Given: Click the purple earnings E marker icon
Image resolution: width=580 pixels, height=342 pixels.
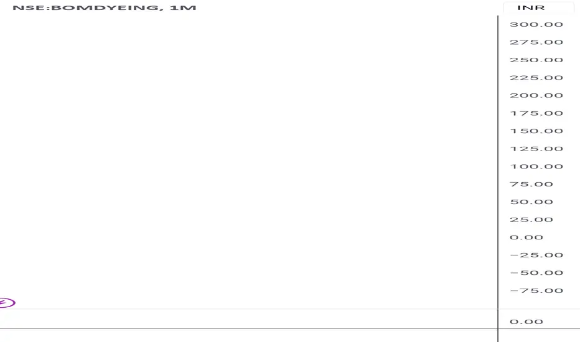Looking at the screenshot, I should click(x=7, y=303).
